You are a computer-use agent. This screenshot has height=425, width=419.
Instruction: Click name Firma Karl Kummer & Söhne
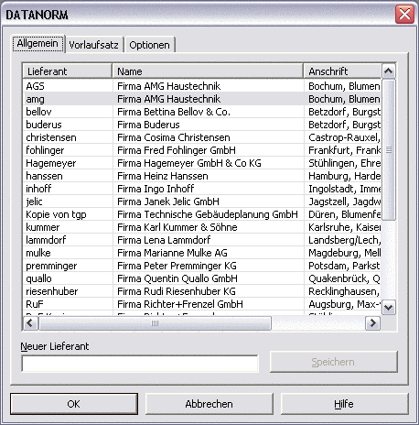(177, 227)
